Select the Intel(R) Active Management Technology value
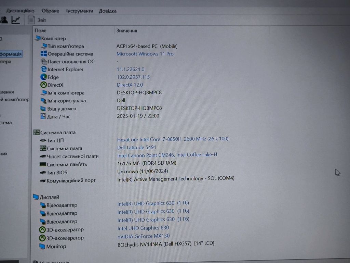This screenshot has height=263, width=350. coord(176,179)
